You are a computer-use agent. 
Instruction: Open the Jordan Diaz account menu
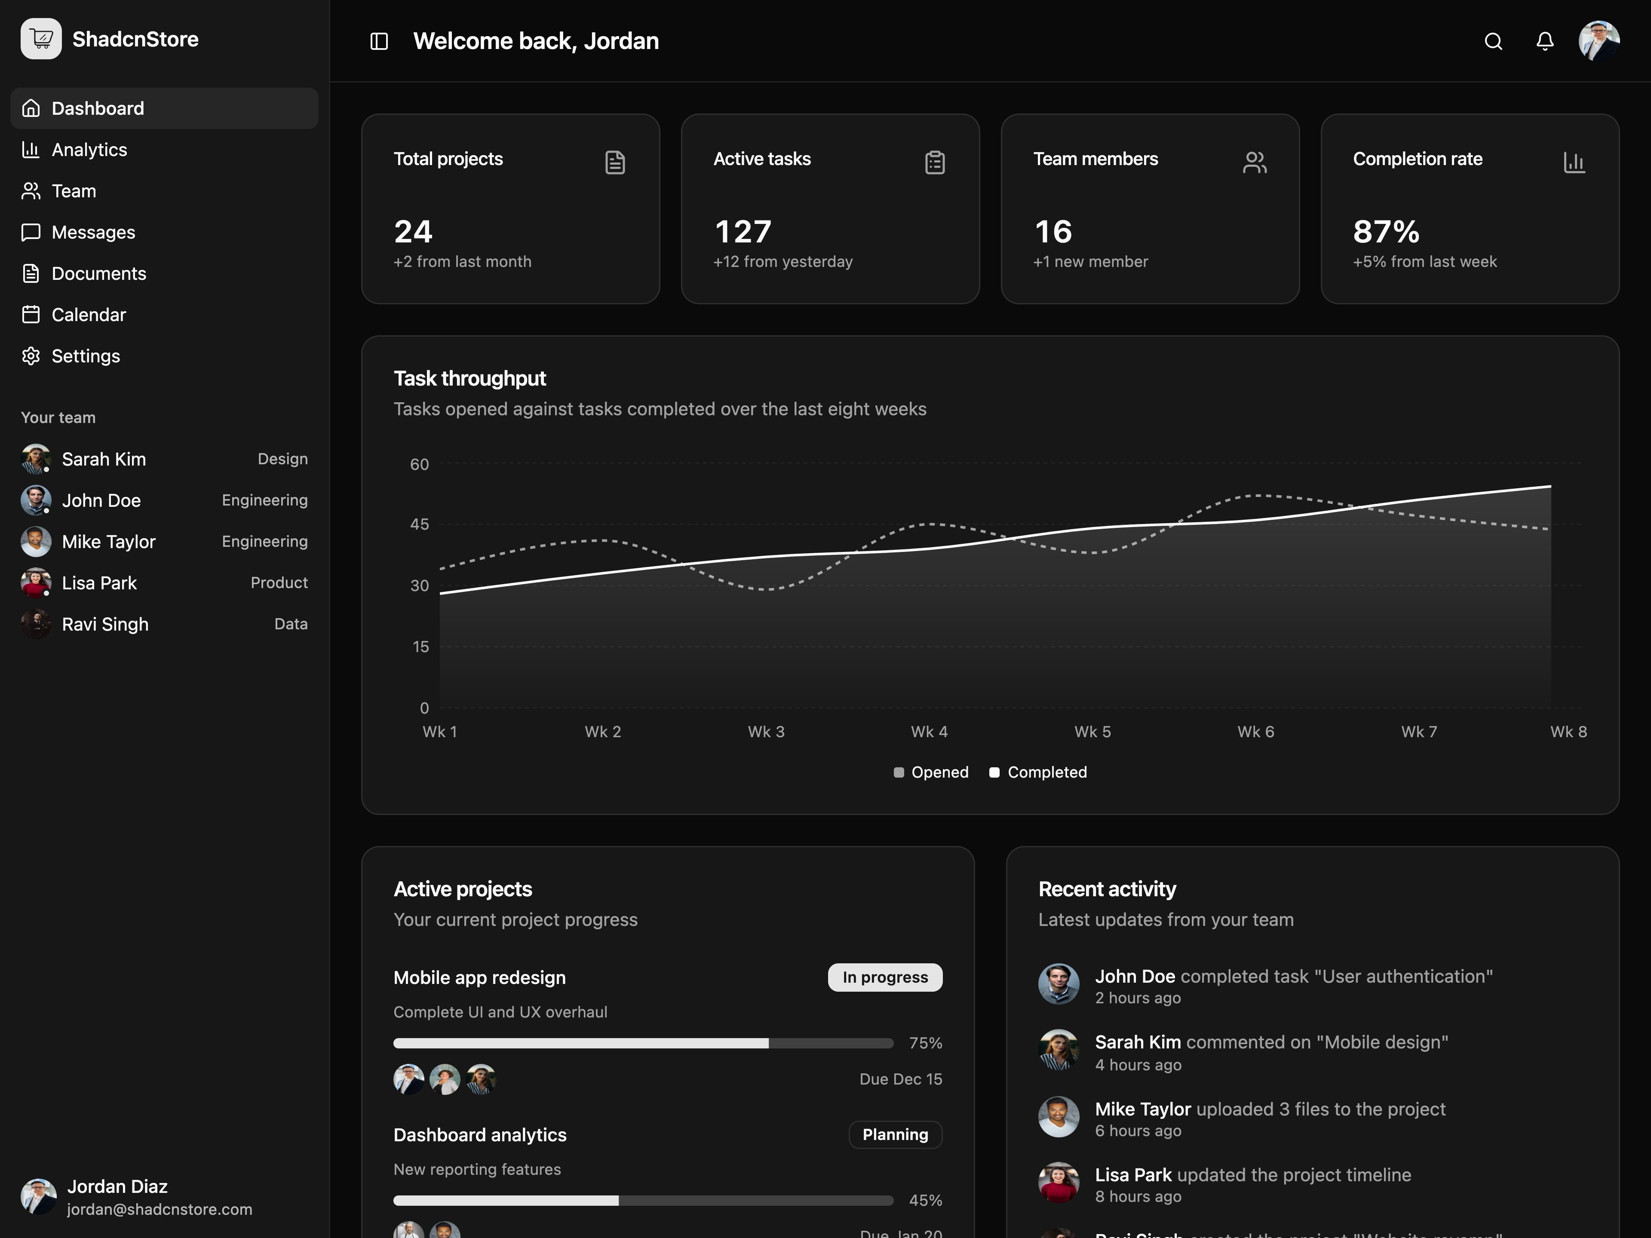tap(164, 1197)
